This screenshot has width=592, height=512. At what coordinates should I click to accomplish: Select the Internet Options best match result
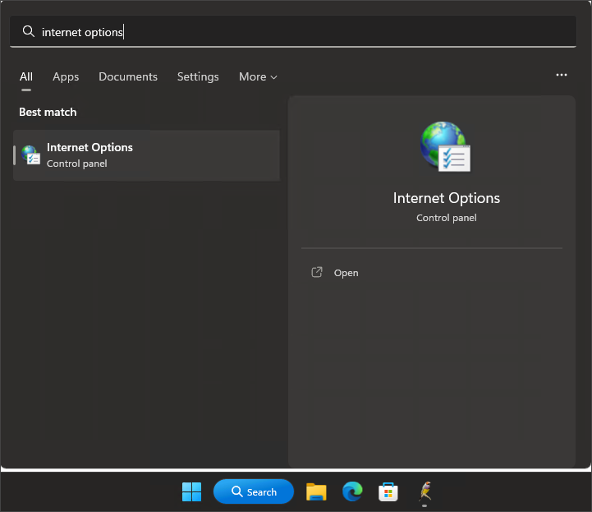tap(146, 155)
